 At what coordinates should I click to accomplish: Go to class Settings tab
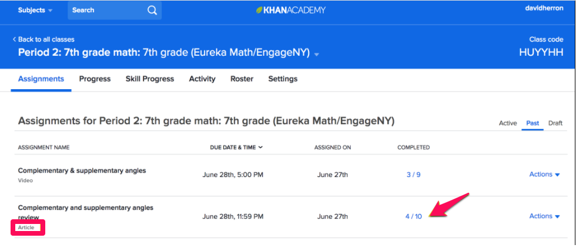click(x=283, y=79)
